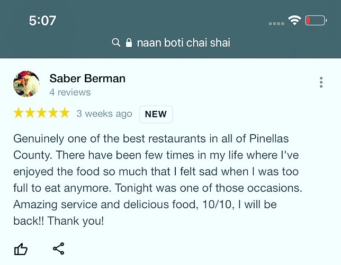Click the NEW badge
The image size is (341, 265).
point(156,114)
